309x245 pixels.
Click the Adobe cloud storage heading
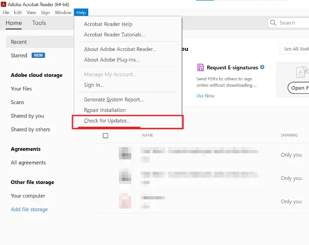[x=37, y=75]
